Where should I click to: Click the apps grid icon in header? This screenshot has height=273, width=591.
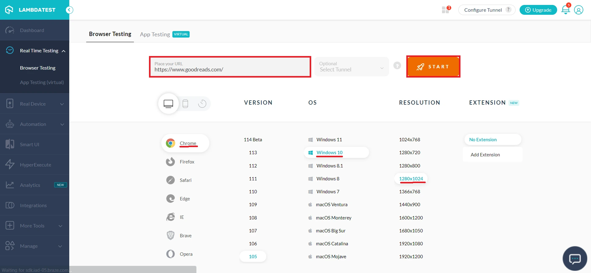[445, 10]
